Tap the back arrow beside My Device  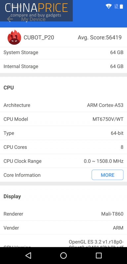click(x=10, y=19)
